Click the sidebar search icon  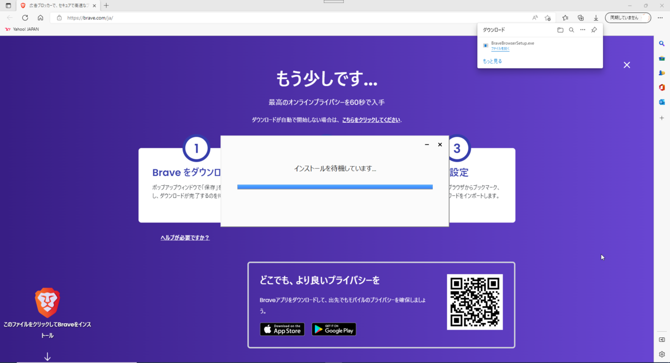pyautogui.click(x=662, y=43)
